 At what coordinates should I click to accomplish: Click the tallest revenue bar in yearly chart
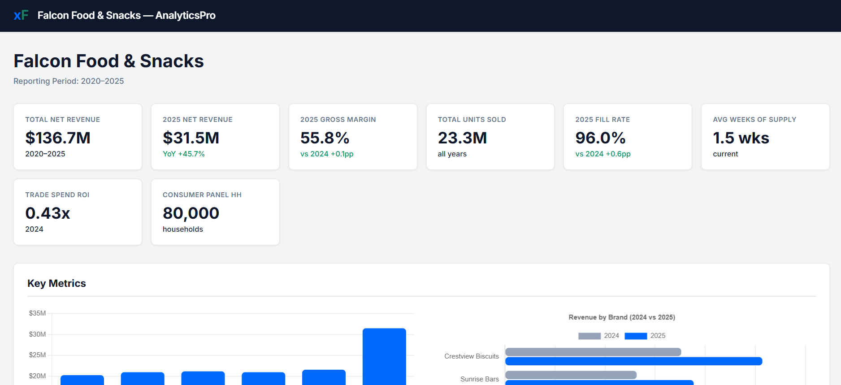(x=384, y=356)
